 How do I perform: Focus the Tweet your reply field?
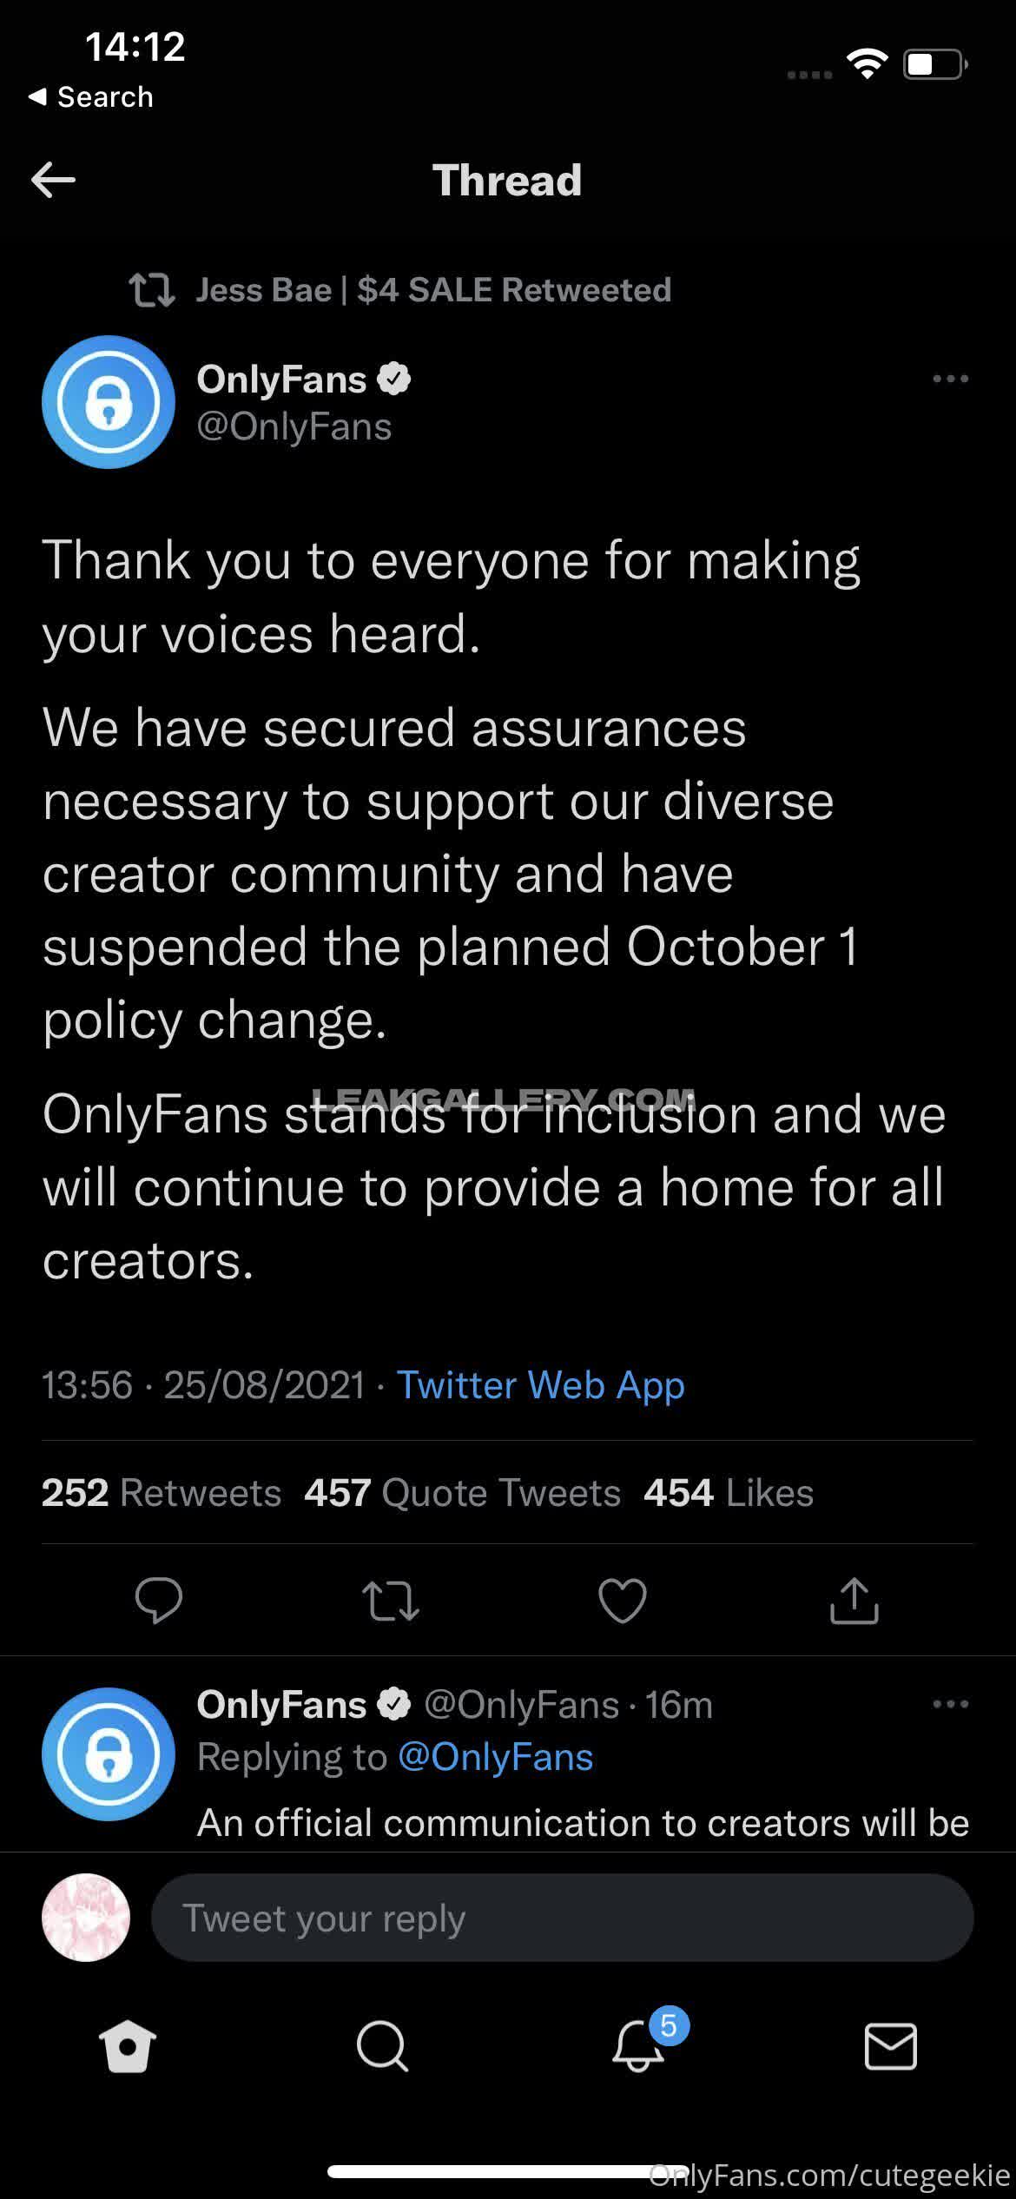[561, 1918]
